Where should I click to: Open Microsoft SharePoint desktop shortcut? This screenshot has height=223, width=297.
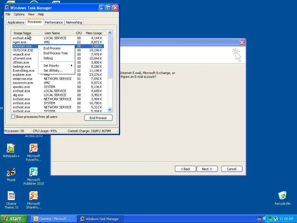pos(34,200)
